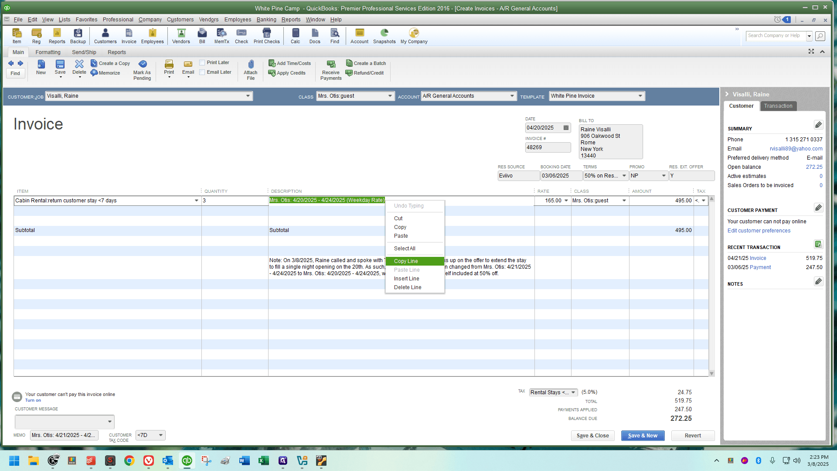This screenshot has height=471, width=837.
Task: Open the Account dropdown
Action: coord(512,96)
